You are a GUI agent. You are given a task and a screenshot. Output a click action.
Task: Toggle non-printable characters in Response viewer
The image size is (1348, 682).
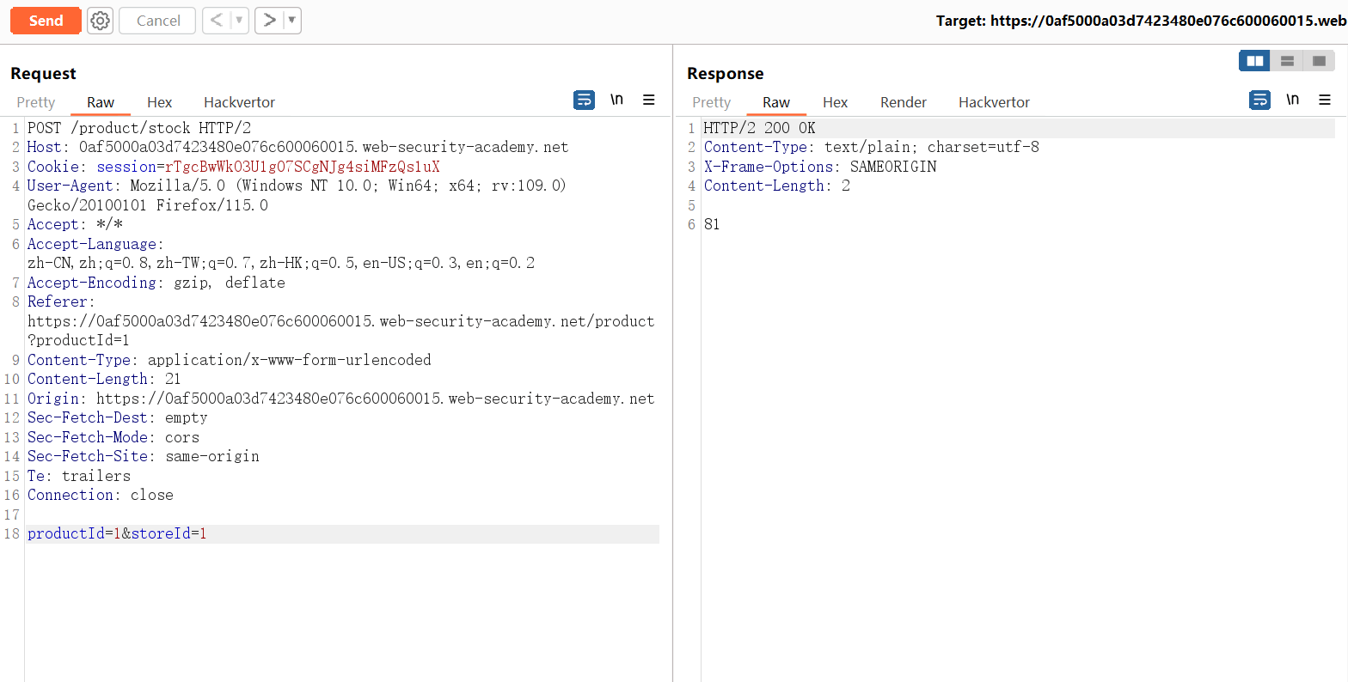point(1292,100)
